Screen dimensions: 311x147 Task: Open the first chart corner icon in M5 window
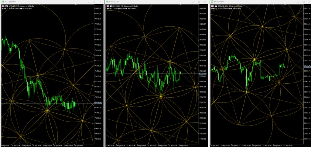tap(108, 6)
